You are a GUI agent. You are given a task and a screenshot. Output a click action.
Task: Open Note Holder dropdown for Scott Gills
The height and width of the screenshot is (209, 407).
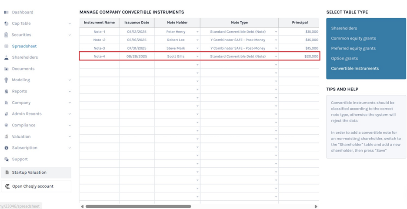coord(197,56)
